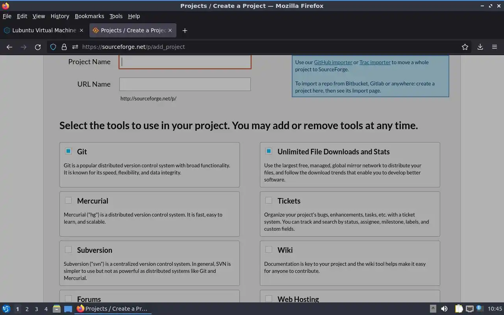Screen dimensions: 504x315
Task: Click the Wiki heading text
Action: [x=285, y=250]
